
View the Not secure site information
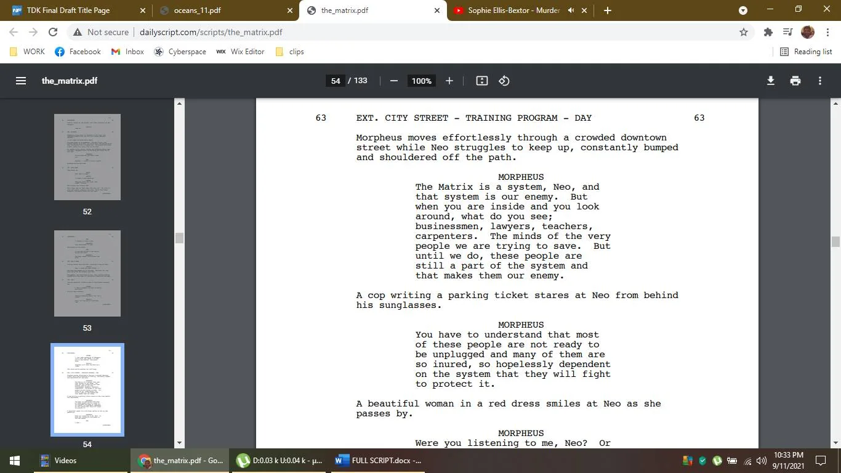pyautogui.click(x=101, y=32)
